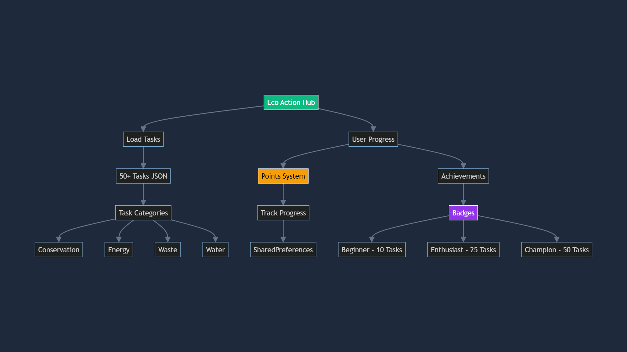This screenshot has width=627, height=352.
Task: Click the Beginner - 10 Tasks box
Action: click(372, 250)
